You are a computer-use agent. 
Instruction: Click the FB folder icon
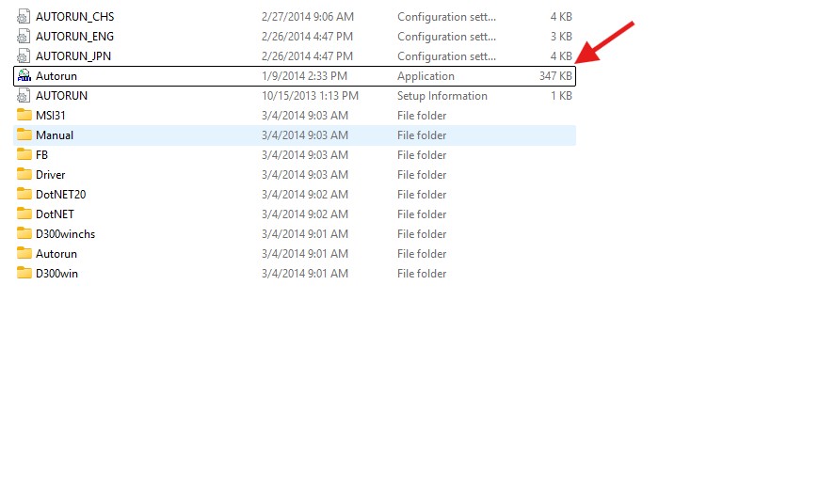click(24, 154)
